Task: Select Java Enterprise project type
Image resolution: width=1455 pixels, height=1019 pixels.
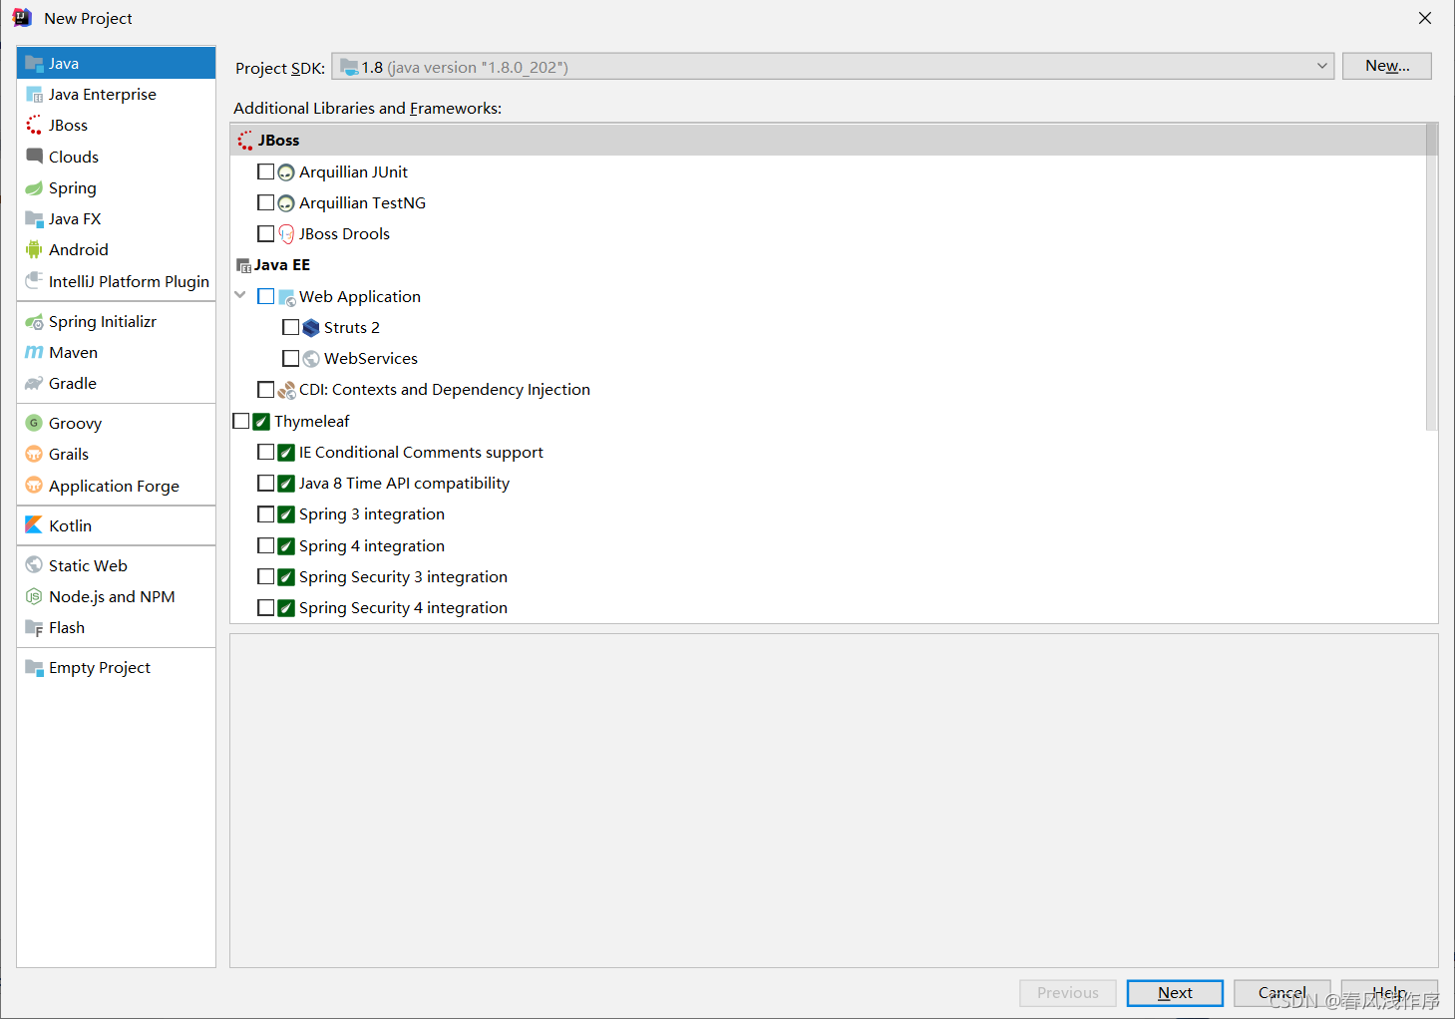Action: (117, 95)
